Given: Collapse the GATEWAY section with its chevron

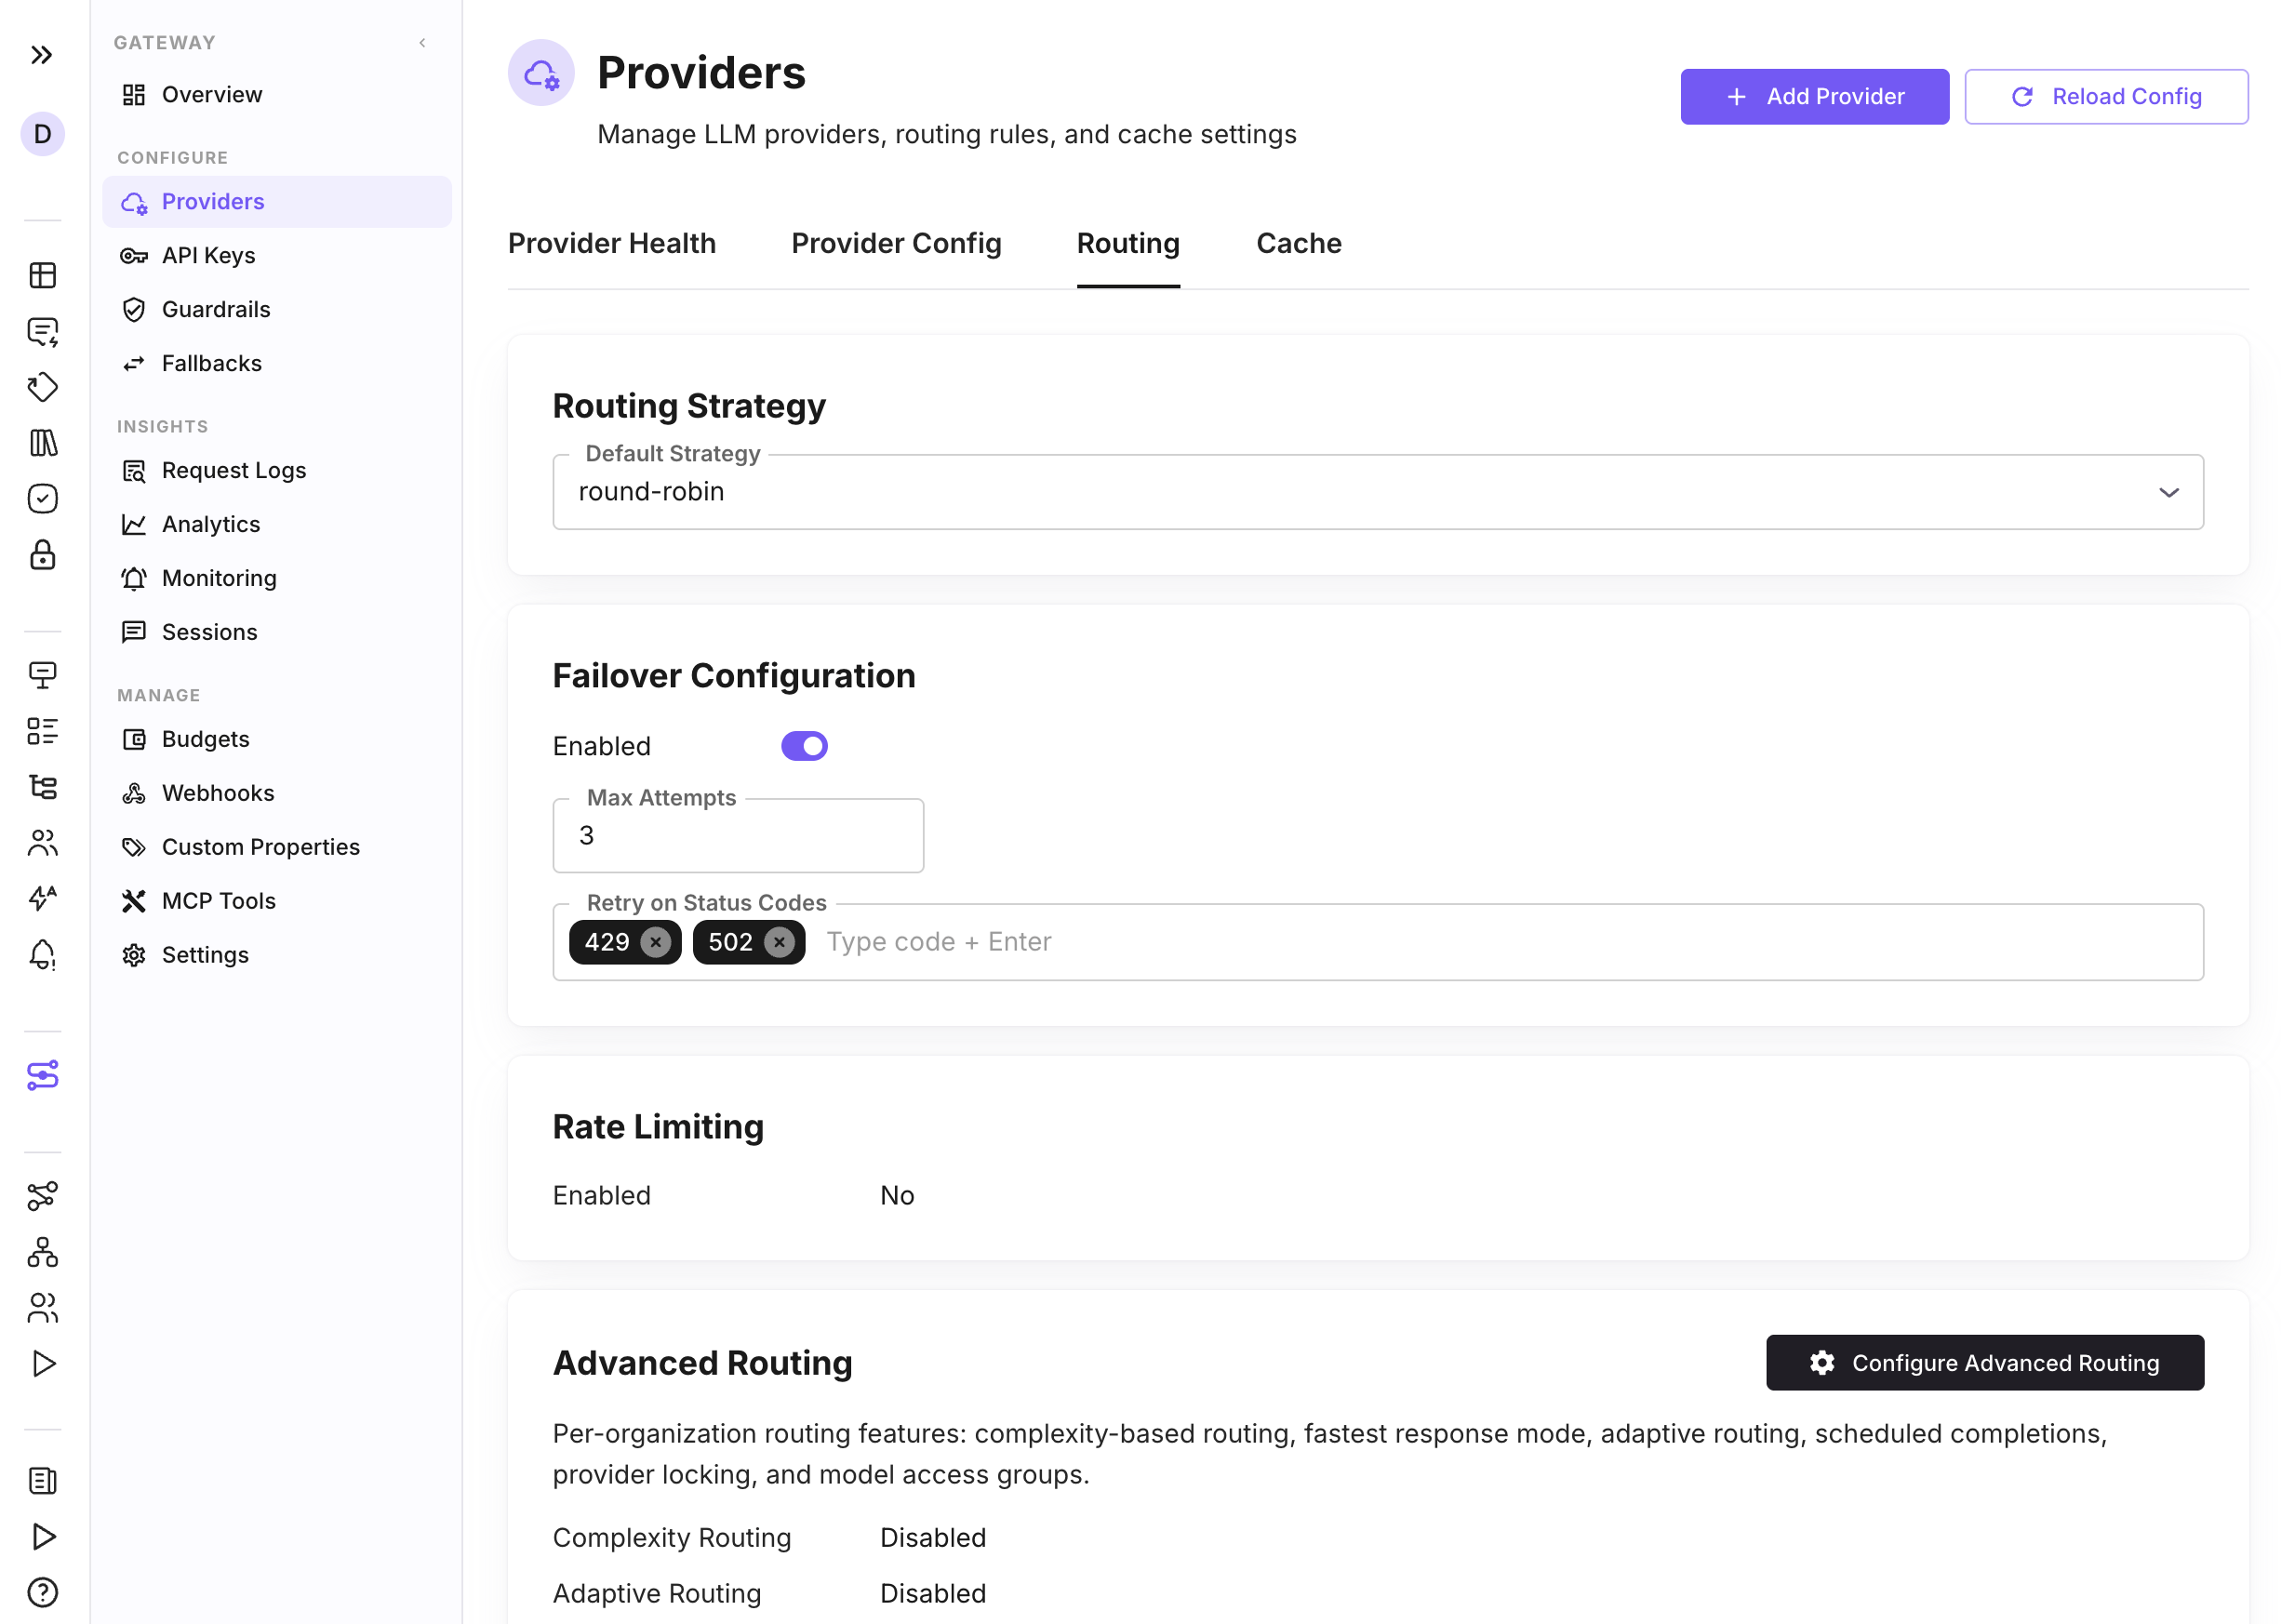Looking at the screenshot, I should (x=421, y=42).
